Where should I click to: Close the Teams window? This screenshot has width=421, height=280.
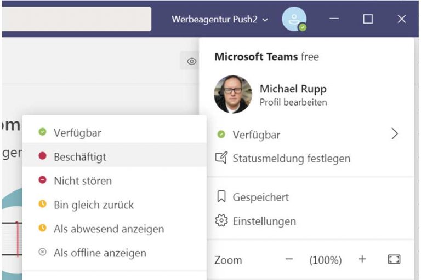[402, 19]
